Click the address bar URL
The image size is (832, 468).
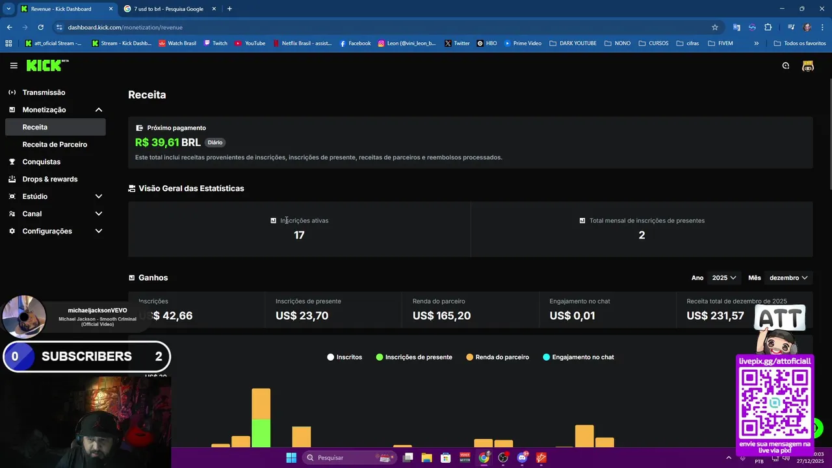[x=125, y=27]
